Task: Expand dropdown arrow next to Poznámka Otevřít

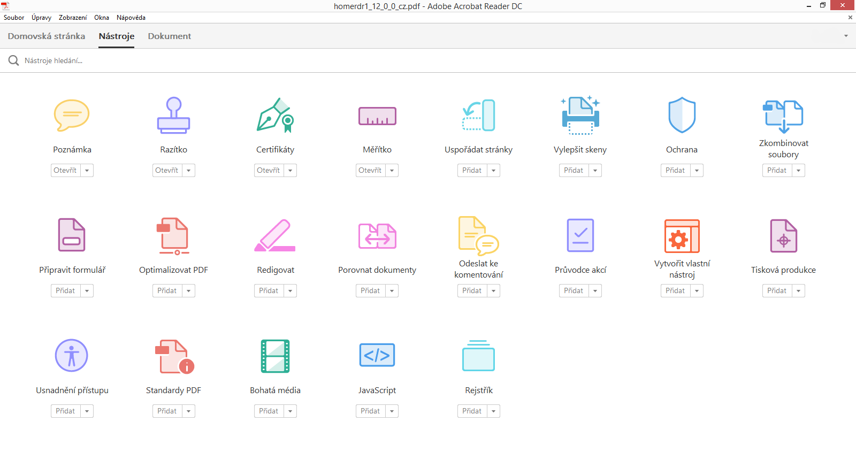Action: pyautogui.click(x=87, y=170)
